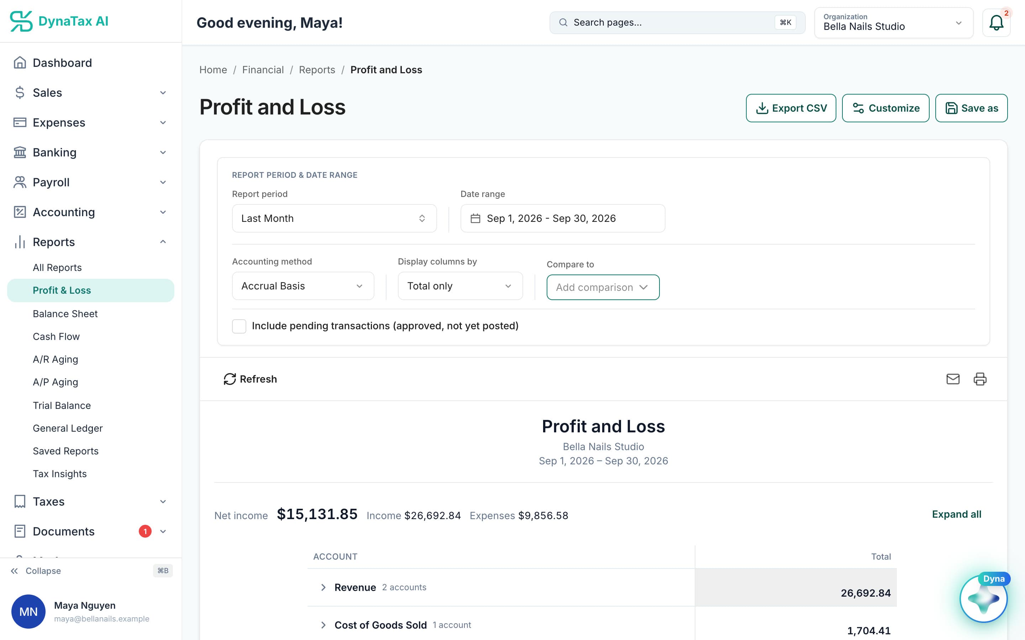This screenshot has height=640, width=1025.
Task: Expand the Revenue row chevron
Action: [323, 587]
